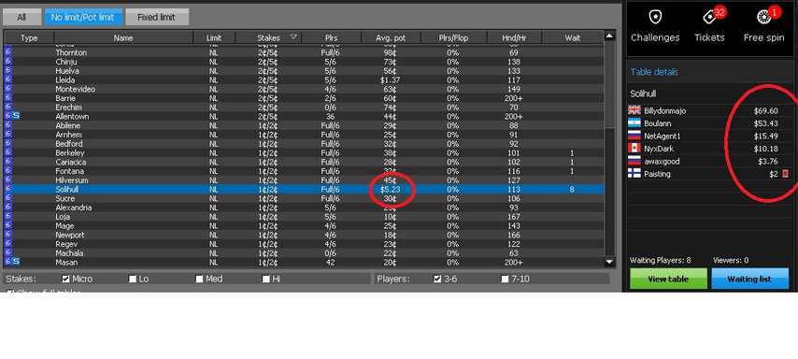The image size is (798, 359).
Task: Open the Challenges shield icon
Action: tap(655, 18)
